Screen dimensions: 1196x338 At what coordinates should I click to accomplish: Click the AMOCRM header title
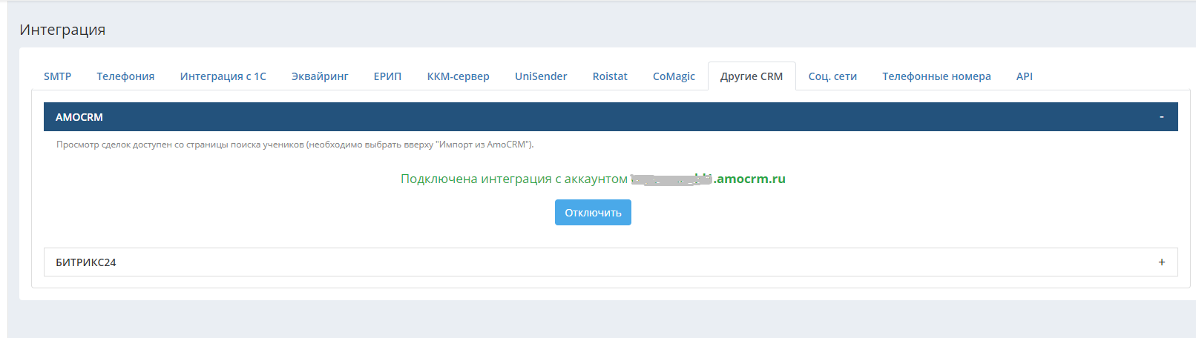tap(79, 117)
